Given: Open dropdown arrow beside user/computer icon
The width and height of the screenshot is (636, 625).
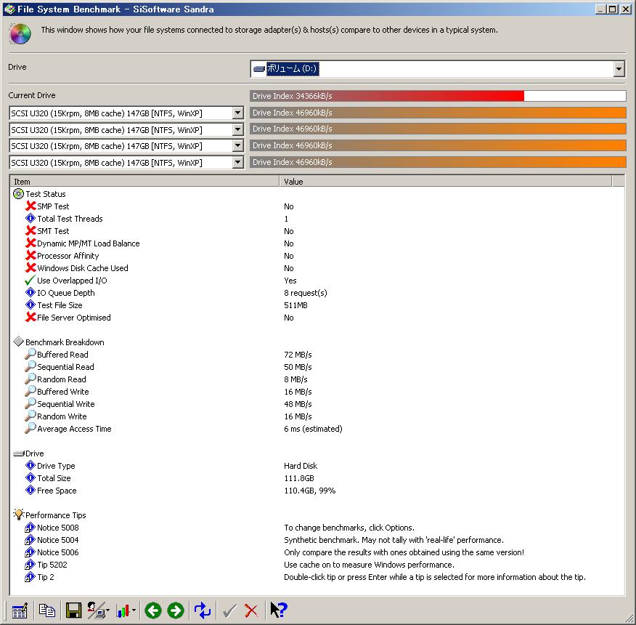Looking at the screenshot, I should pyautogui.click(x=108, y=610).
